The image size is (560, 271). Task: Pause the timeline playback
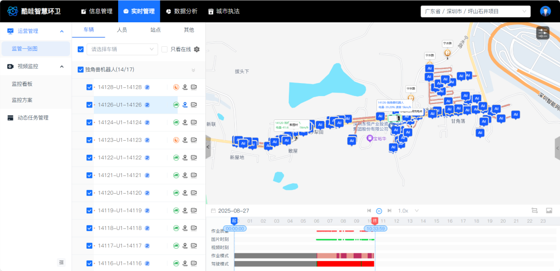coord(379,211)
